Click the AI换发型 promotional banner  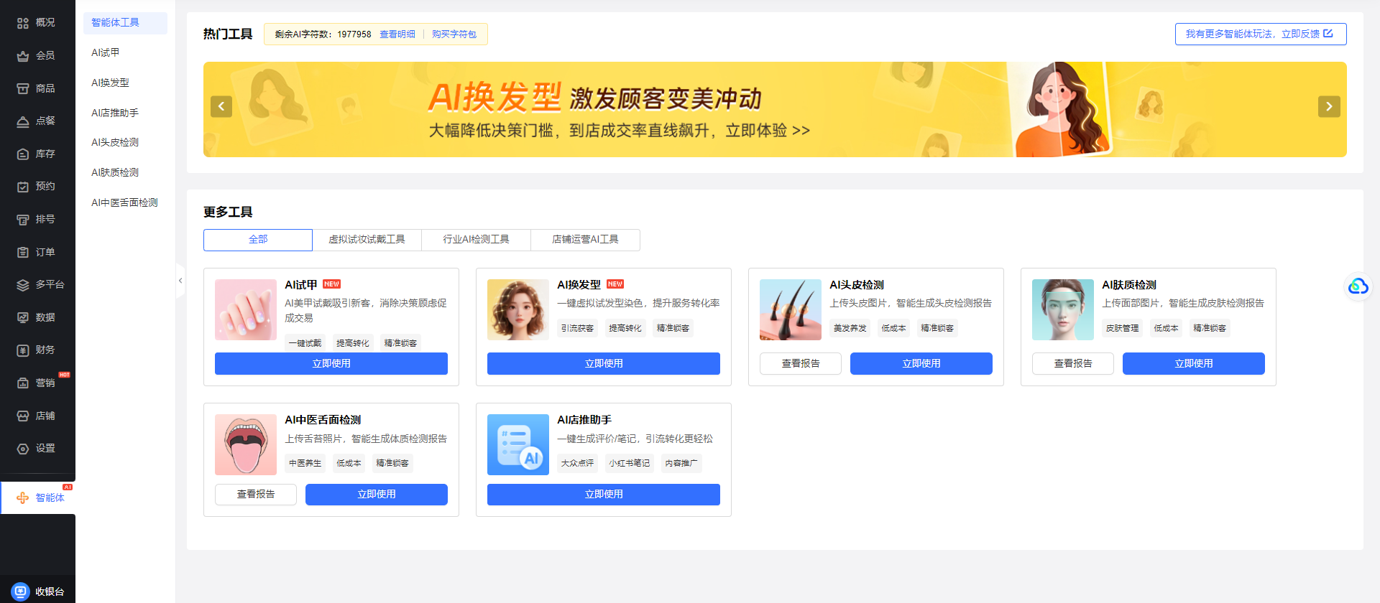tap(775, 109)
